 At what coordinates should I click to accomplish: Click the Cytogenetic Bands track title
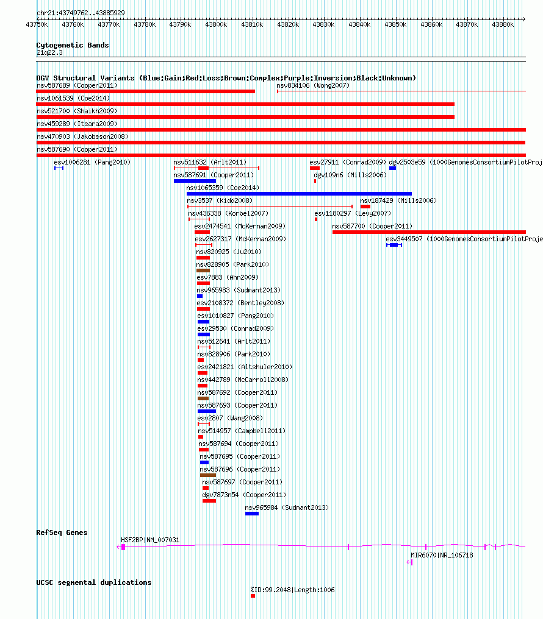pos(73,45)
